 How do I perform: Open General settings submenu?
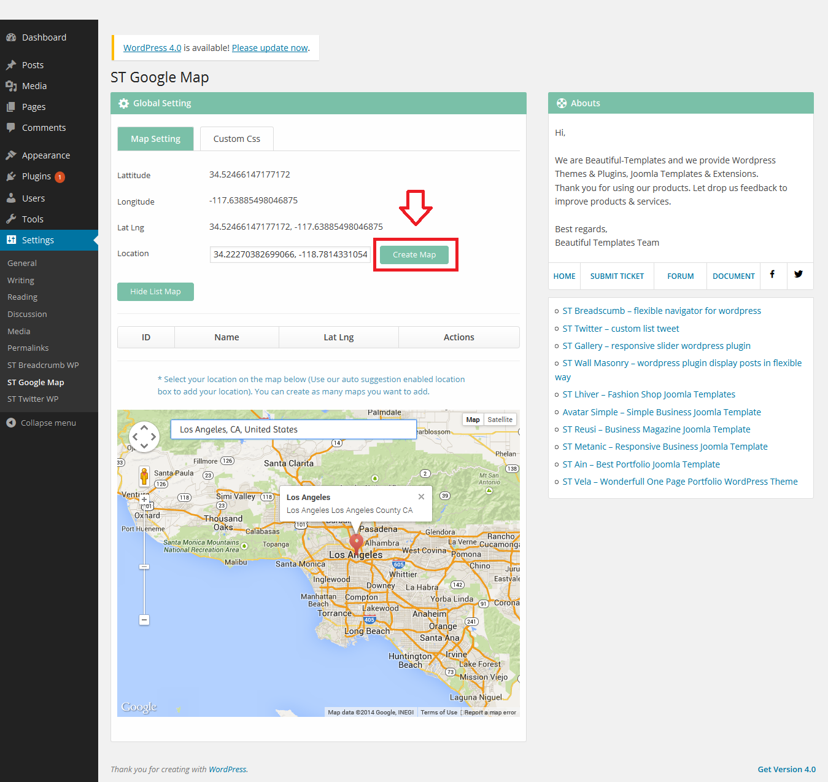pyautogui.click(x=22, y=263)
